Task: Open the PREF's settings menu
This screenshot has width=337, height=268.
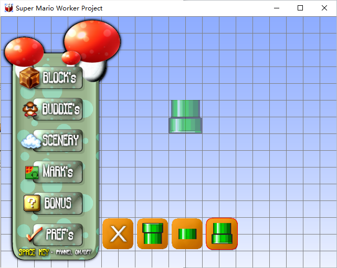Action: (58, 234)
